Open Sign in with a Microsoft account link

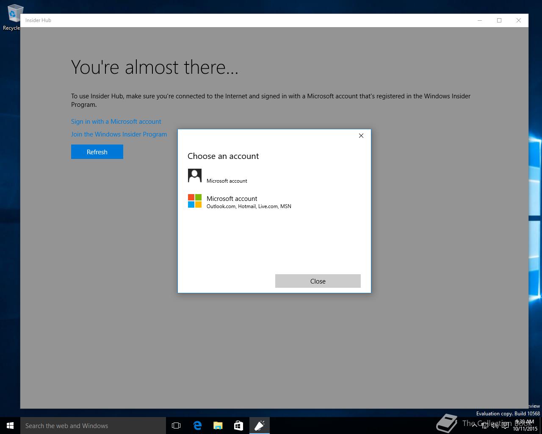[116, 122]
